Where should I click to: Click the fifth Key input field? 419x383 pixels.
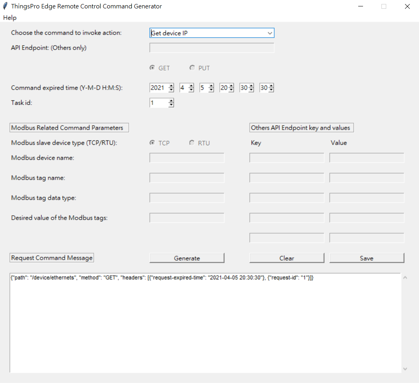[x=287, y=238]
